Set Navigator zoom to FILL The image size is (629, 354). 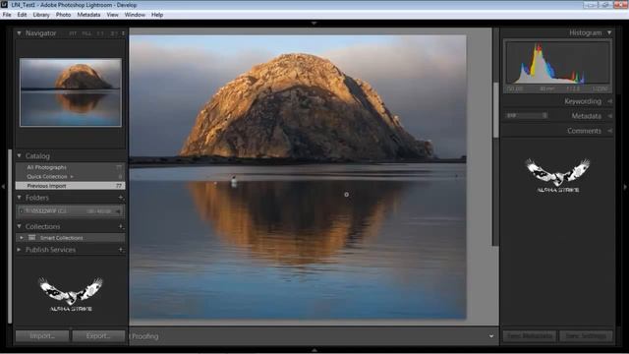[x=86, y=33]
